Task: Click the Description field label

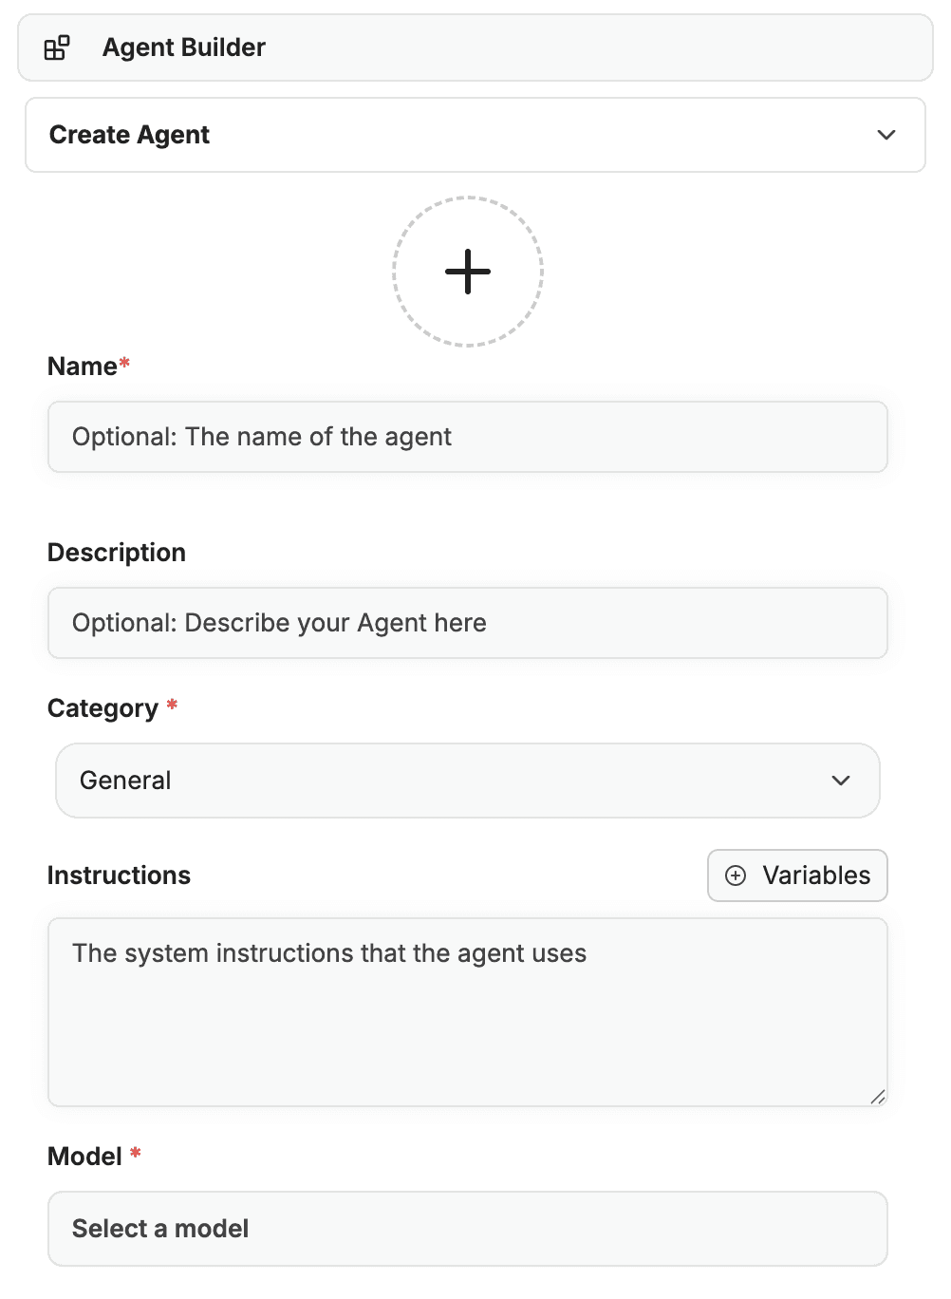Action: tap(116, 553)
